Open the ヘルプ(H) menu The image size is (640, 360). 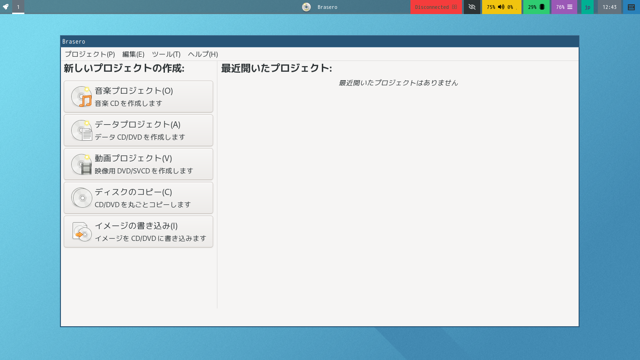(203, 54)
